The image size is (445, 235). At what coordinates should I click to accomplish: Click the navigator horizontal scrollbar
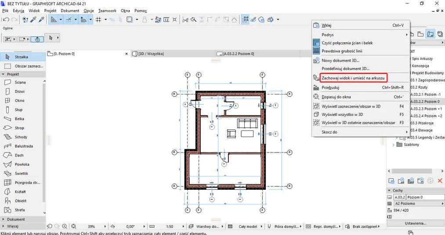tap(412, 171)
